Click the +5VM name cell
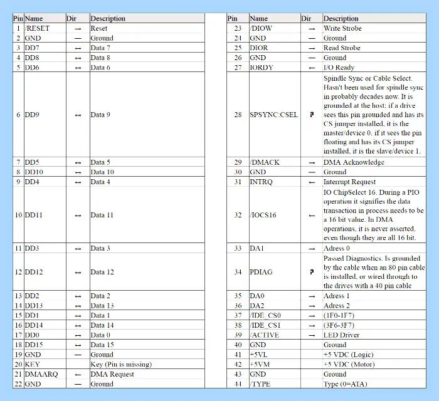Viewport: 439px width, 401px height. [275, 364]
